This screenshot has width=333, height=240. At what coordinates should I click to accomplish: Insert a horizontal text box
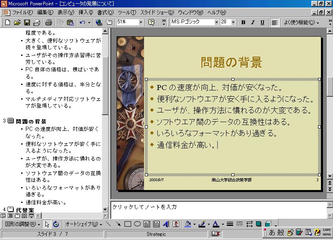pos(147,224)
